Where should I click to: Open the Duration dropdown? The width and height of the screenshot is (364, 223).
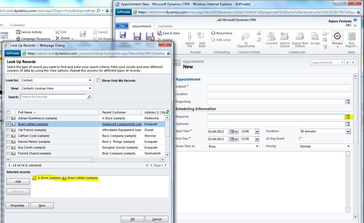348,132
